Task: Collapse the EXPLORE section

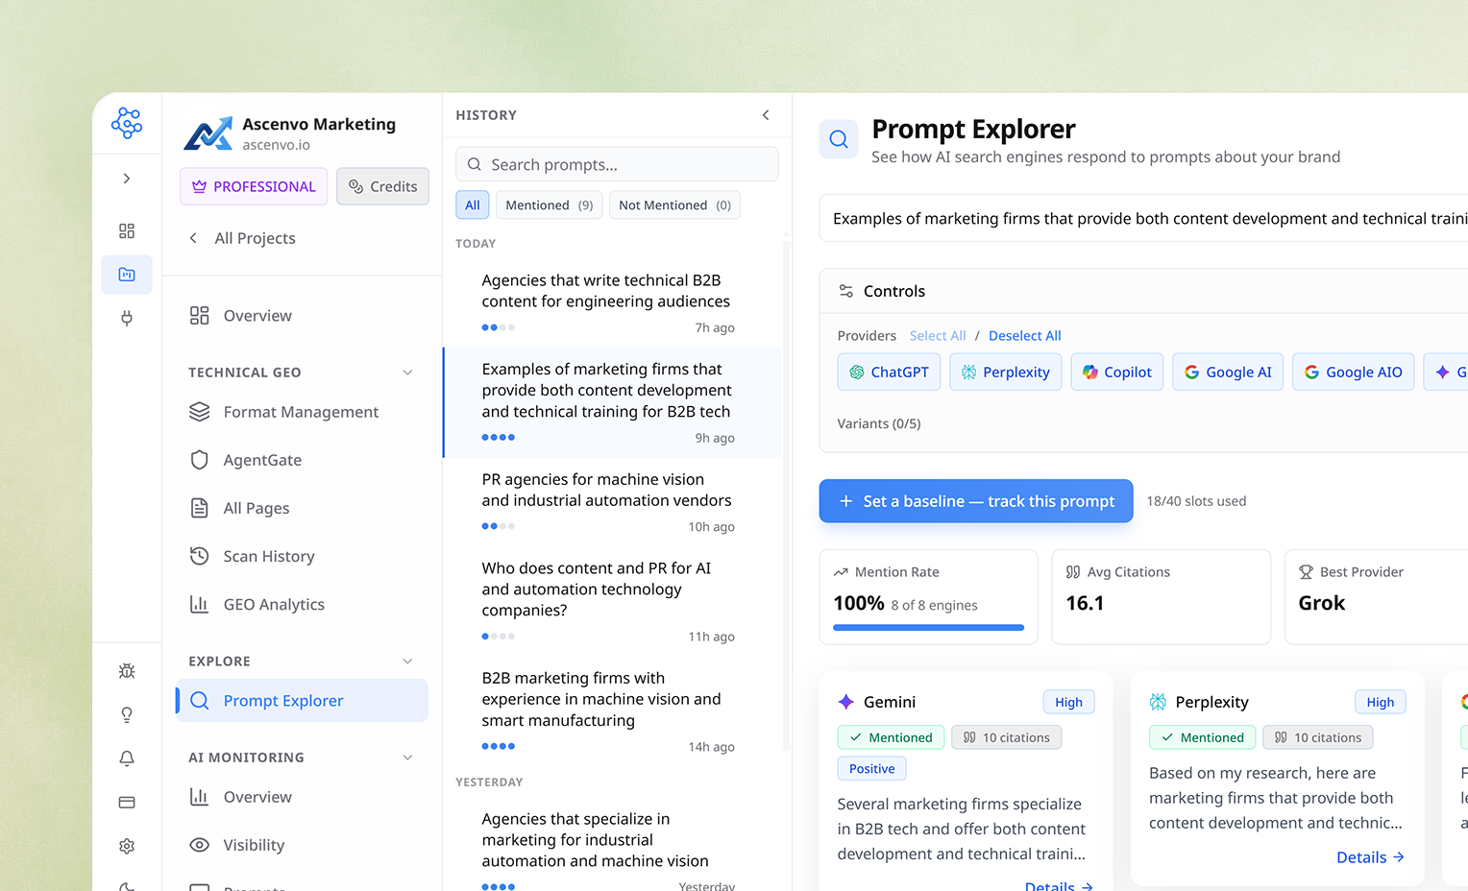Action: tap(407, 662)
